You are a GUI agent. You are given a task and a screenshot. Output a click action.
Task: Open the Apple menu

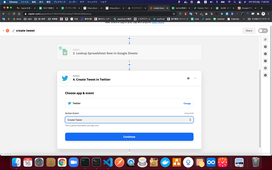4,2
